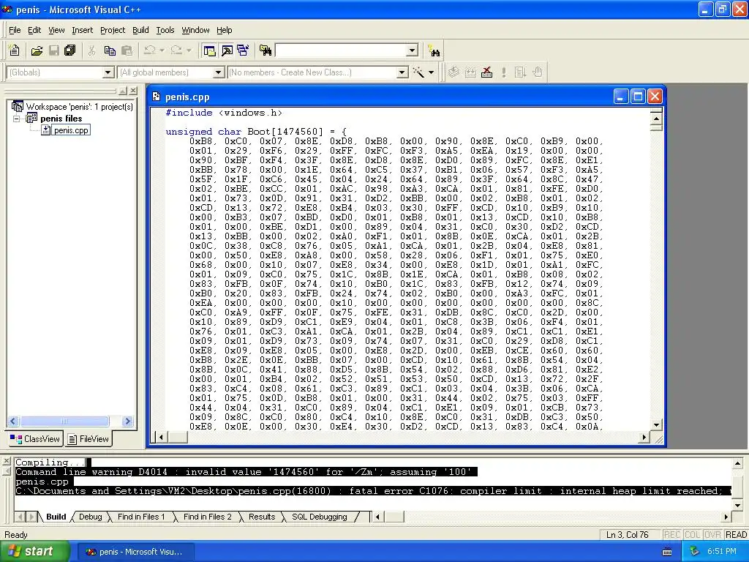Screen dimensions: 749x562
Task: Open the (Globals) class dropdown
Action: (x=108, y=72)
